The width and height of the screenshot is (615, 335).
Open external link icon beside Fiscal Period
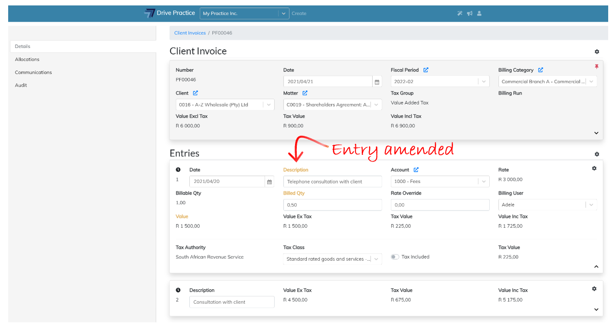(x=426, y=70)
